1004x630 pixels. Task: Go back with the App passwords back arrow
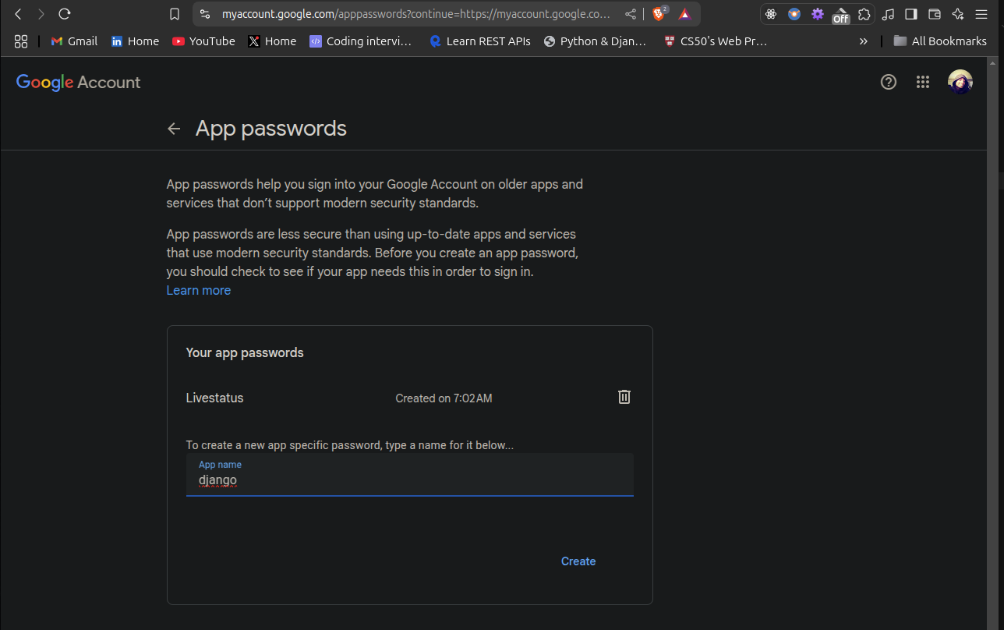pyautogui.click(x=174, y=129)
